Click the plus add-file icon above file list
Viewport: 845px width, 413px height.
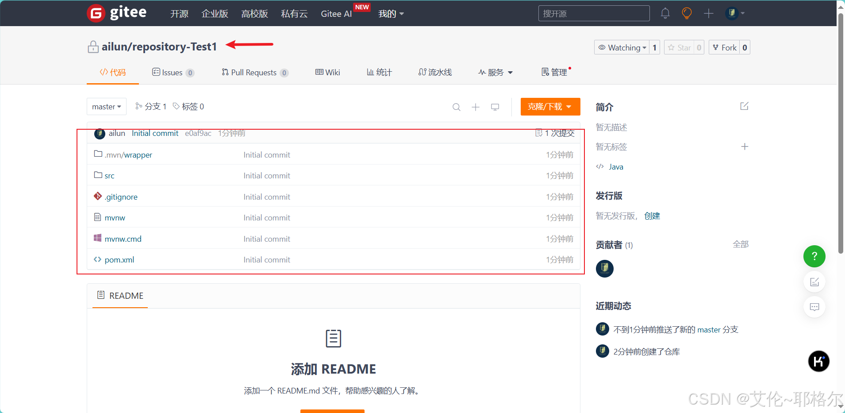pos(476,107)
